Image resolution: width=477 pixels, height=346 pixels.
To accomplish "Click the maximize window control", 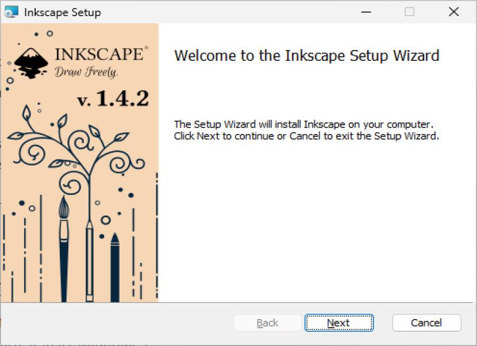I will click(x=409, y=11).
